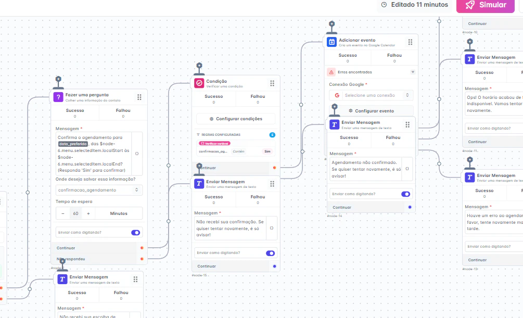Viewport: 523px width, 318px height.
Task: Click the T icon of Agendamento não confirmado node
Action: point(334,124)
